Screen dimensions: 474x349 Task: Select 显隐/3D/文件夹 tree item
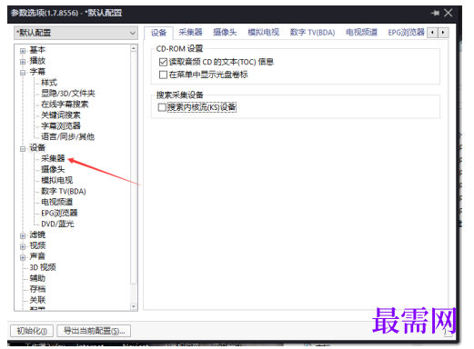68,94
